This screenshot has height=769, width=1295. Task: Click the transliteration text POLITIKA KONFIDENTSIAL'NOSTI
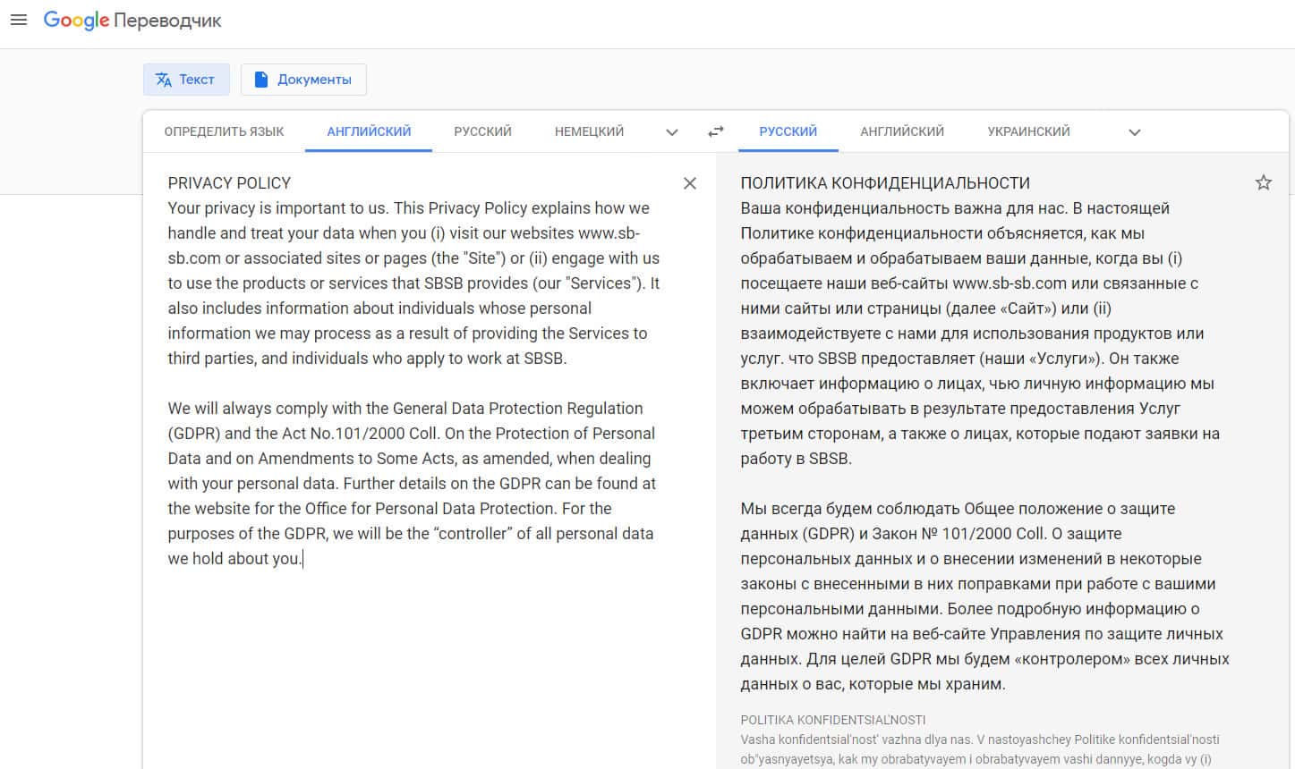pyautogui.click(x=833, y=720)
